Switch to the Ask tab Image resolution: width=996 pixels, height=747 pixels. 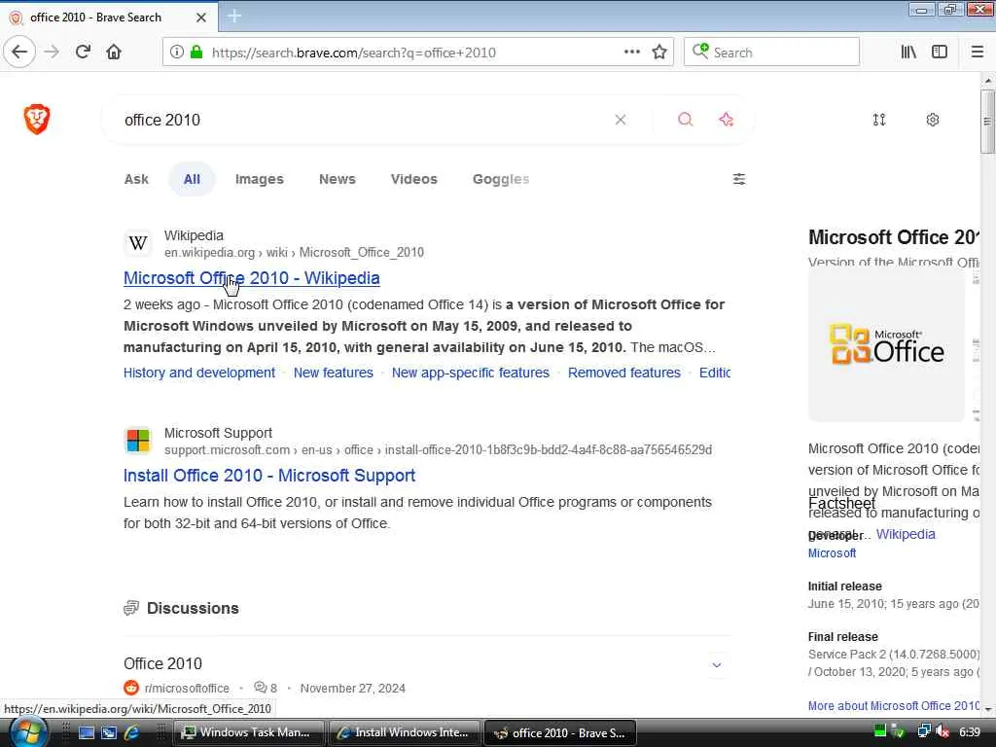(136, 179)
